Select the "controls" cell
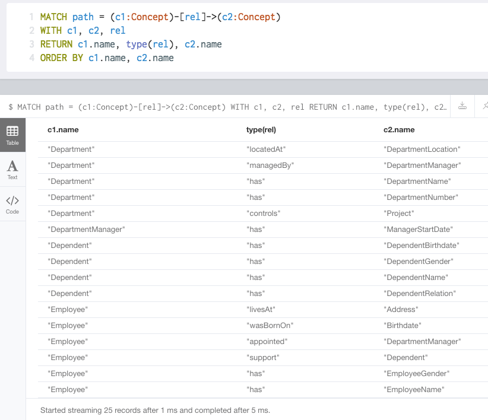 [x=264, y=214]
